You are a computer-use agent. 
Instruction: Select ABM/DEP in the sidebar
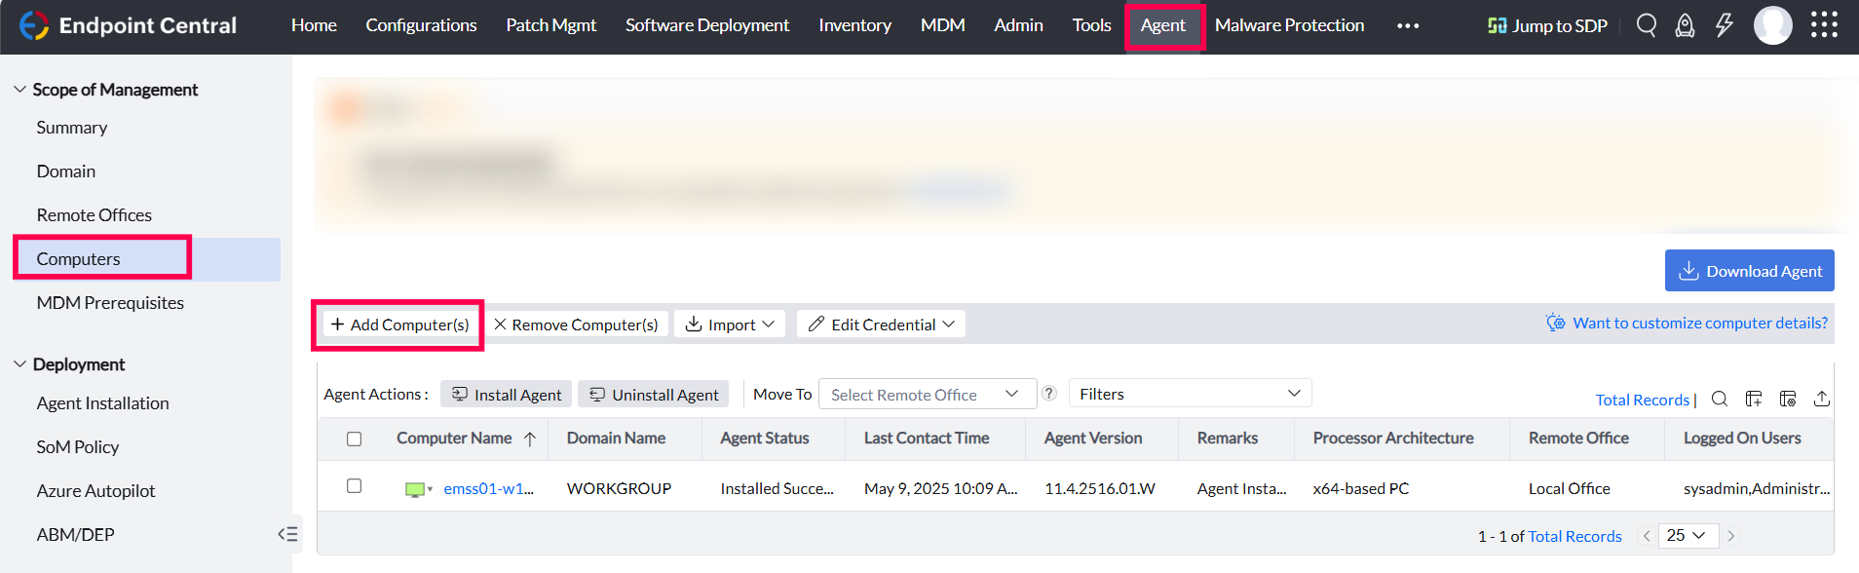pyautogui.click(x=75, y=535)
